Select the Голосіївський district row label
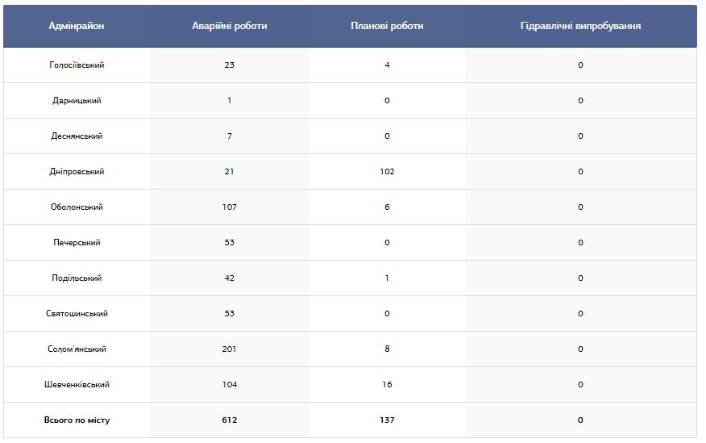 pos(77,65)
